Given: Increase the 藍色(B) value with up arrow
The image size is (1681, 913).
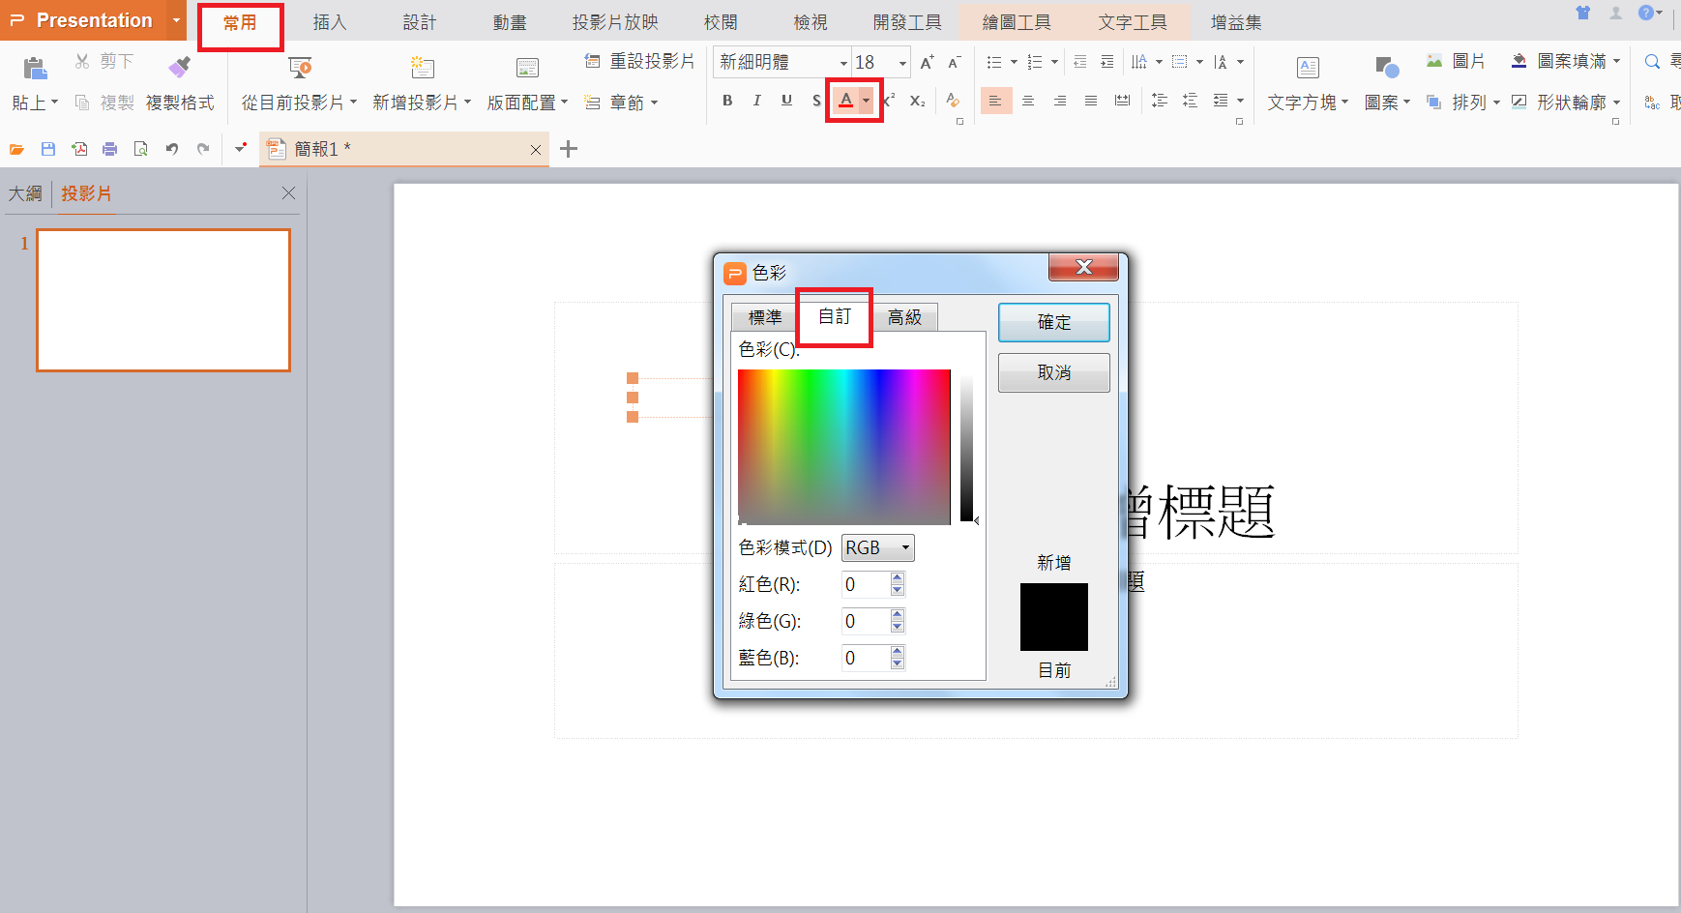Looking at the screenshot, I should pos(898,652).
